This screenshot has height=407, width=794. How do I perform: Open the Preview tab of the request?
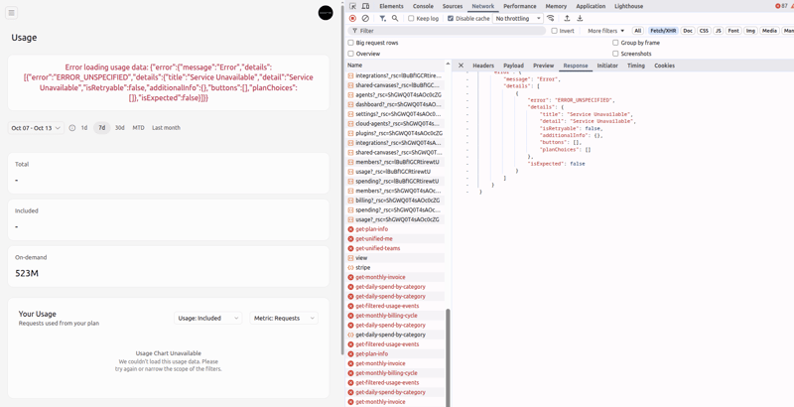[543, 66]
